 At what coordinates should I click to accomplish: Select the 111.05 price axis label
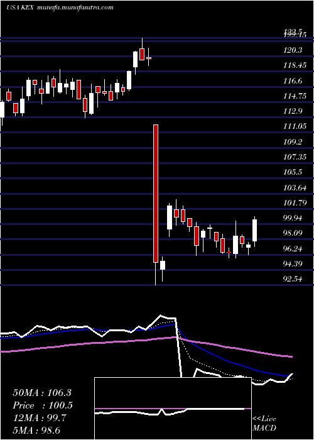295,127
